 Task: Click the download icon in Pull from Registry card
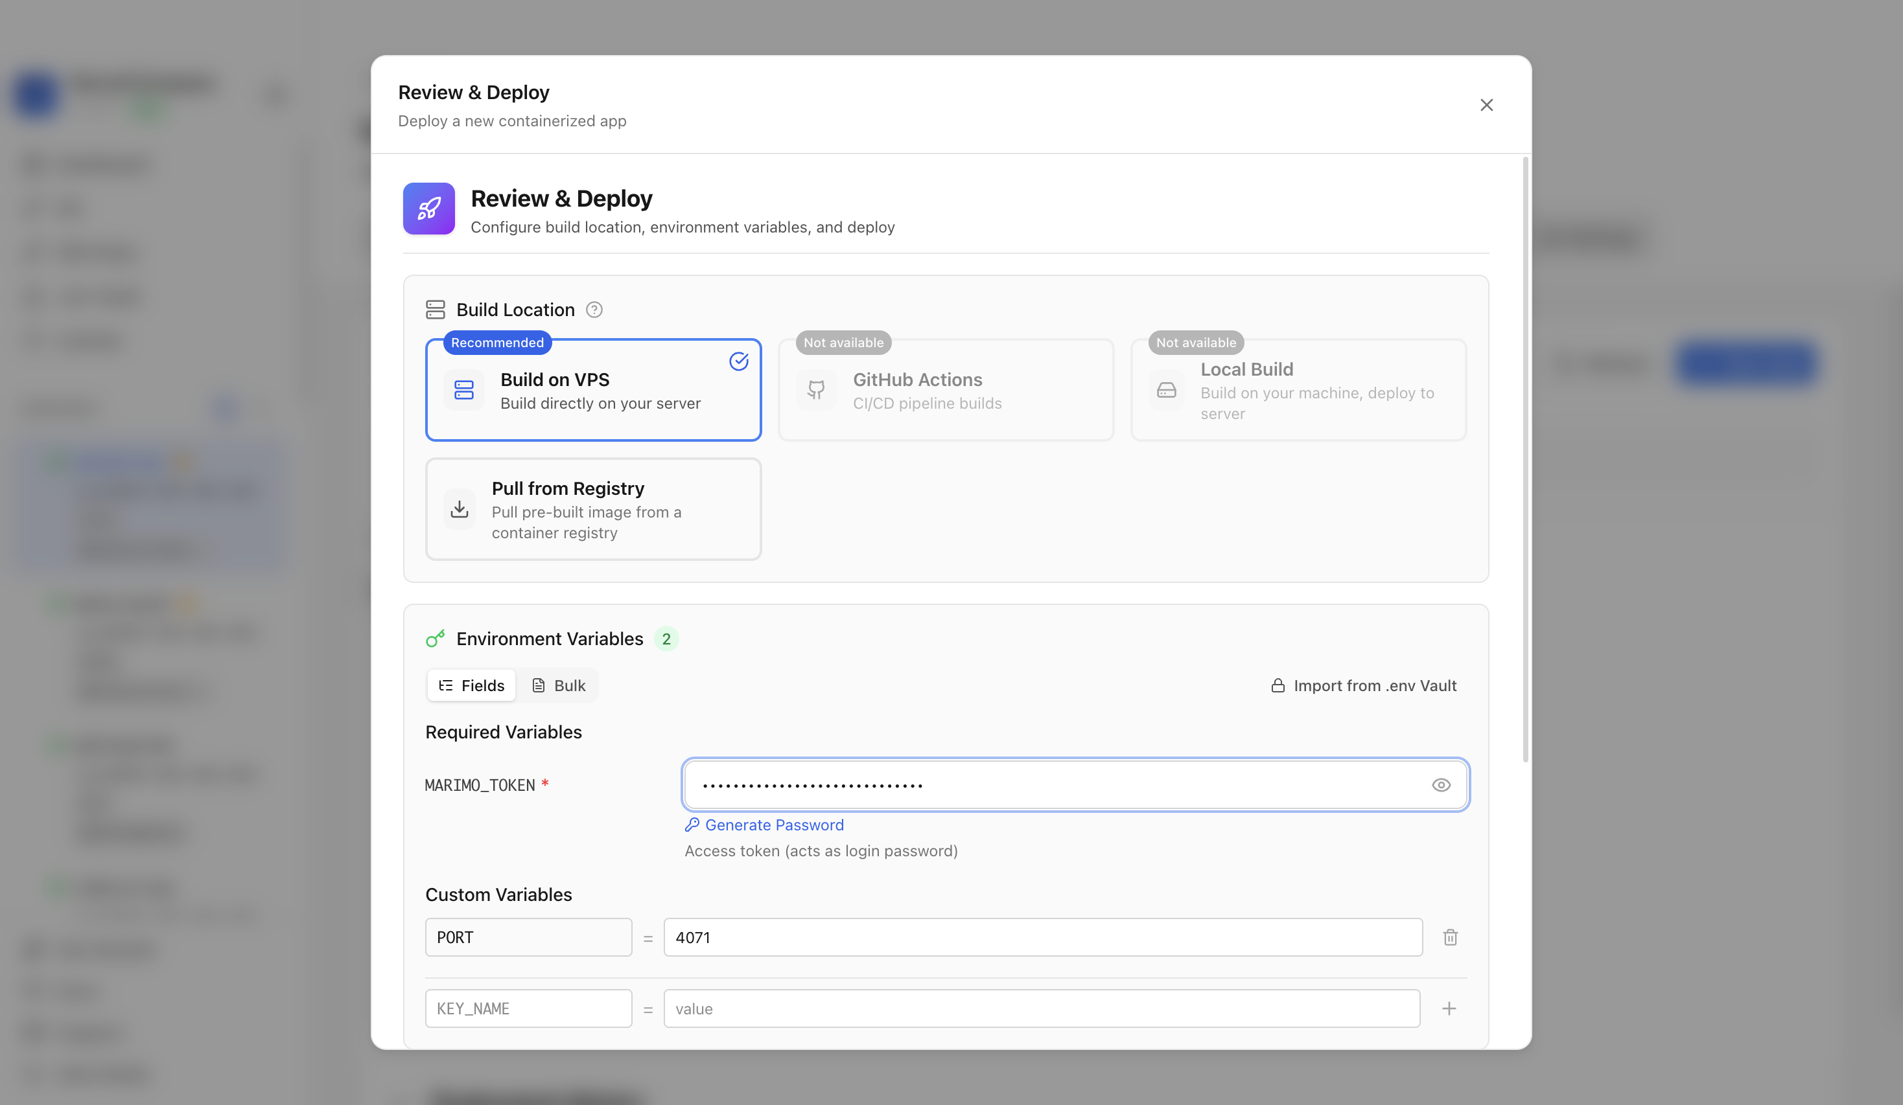coord(459,510)
